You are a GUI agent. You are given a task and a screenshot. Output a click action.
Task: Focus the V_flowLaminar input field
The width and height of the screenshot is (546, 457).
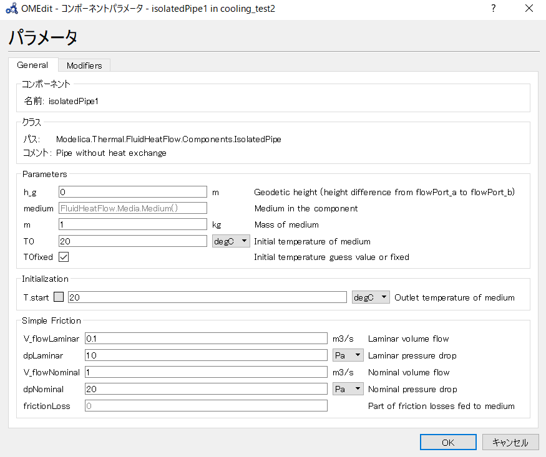(x=206, y=339)
